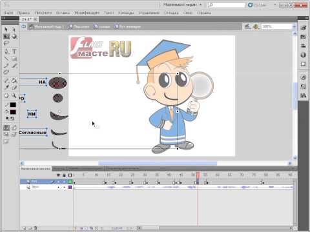Screen dimensions: 310x232
Task: Open the stage zoom percentage dropdown
Action: (x=278, y=26)
